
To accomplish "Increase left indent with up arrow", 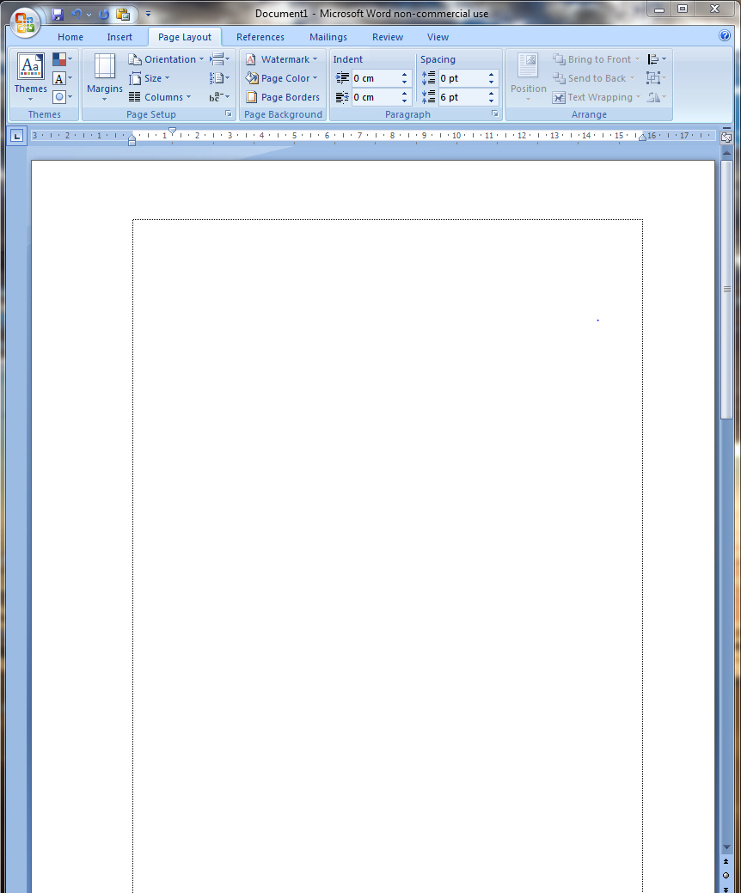I will pyautogui.click(x=404, y=74).
